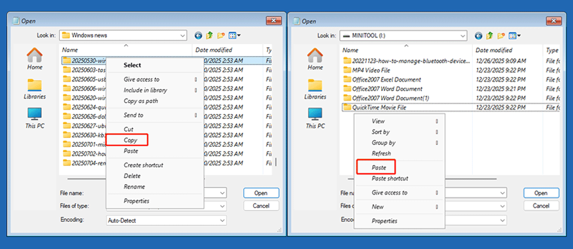Open File name dropdown in left dialog

[222, 193]
